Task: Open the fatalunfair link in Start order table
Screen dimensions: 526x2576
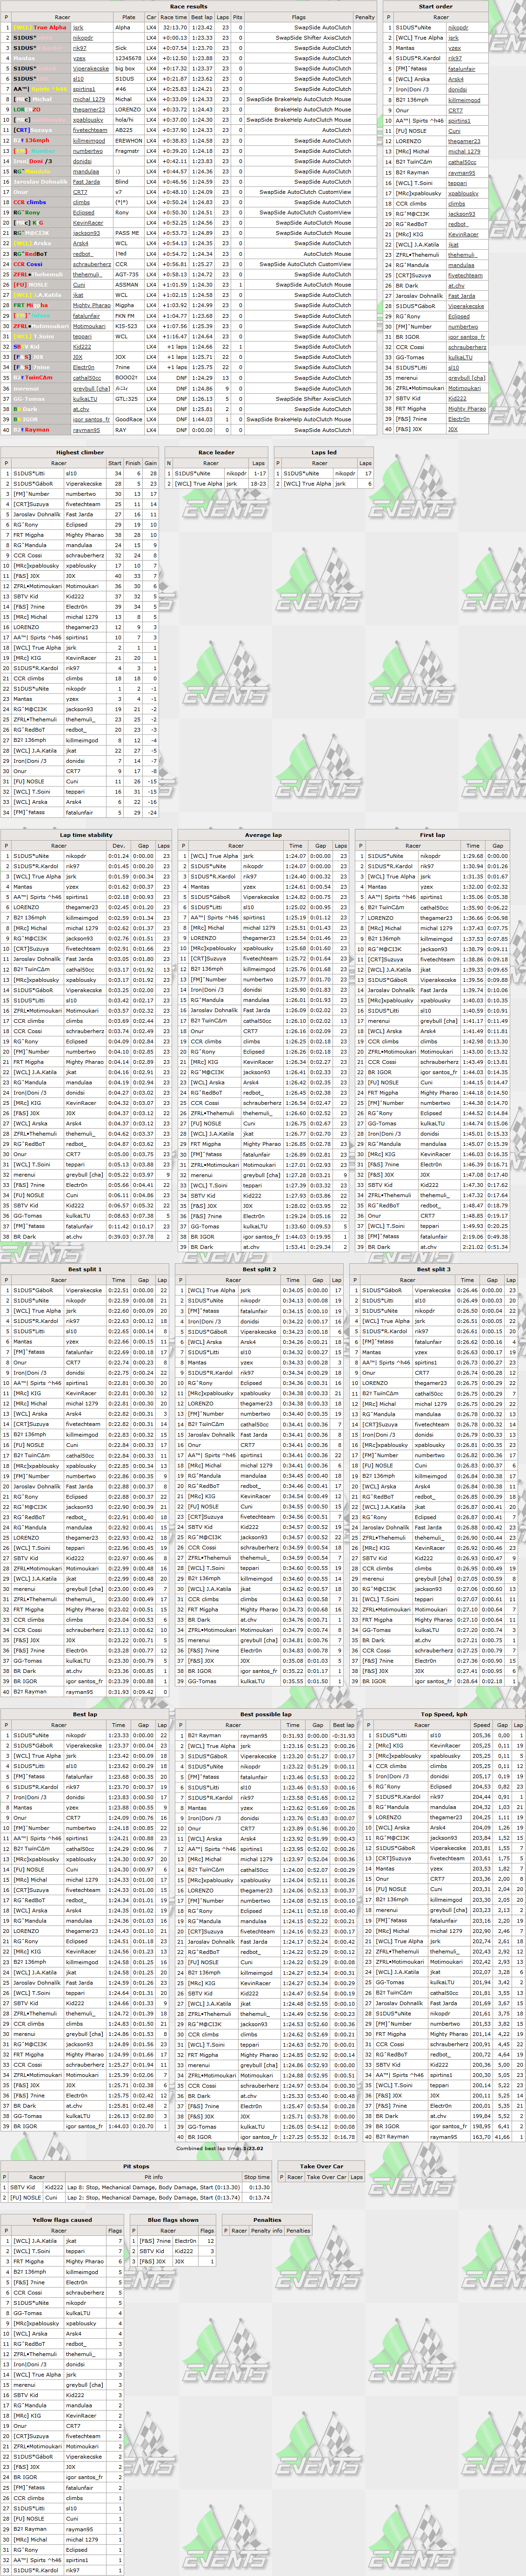Action: 461,69
